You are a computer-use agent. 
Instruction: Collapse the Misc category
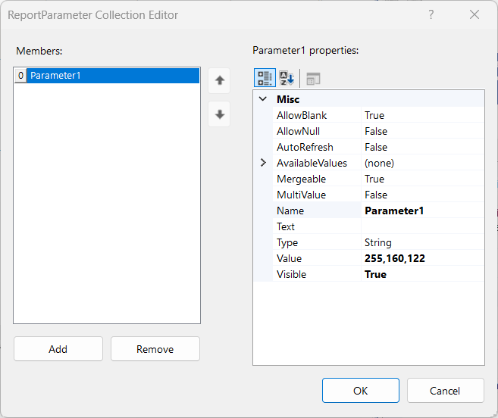click(263, 99)
